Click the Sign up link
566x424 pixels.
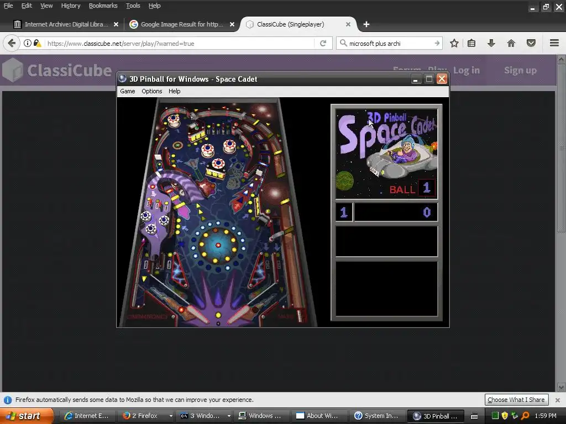[520, 70]
